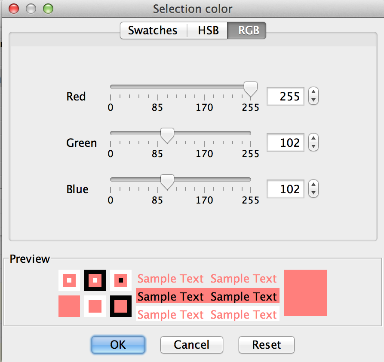384x362 pixels.
Task: Confirm the color with OK button
Action: coord(118,344)
